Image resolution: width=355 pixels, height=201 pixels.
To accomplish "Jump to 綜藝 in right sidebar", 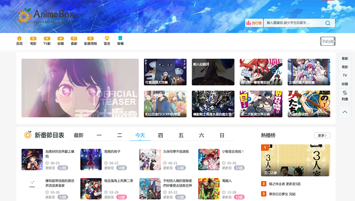I will click(345, 84).
